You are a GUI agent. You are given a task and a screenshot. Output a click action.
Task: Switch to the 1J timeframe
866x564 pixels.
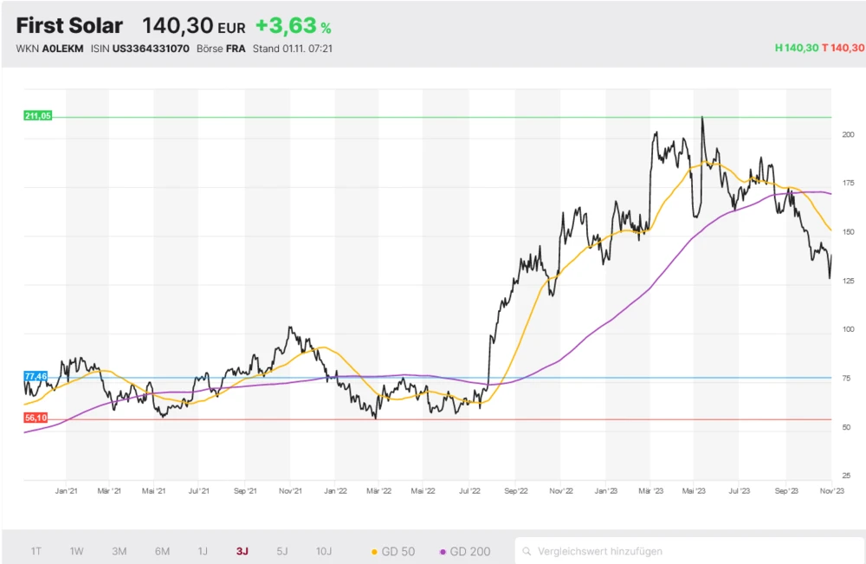[x=203, y=551]
